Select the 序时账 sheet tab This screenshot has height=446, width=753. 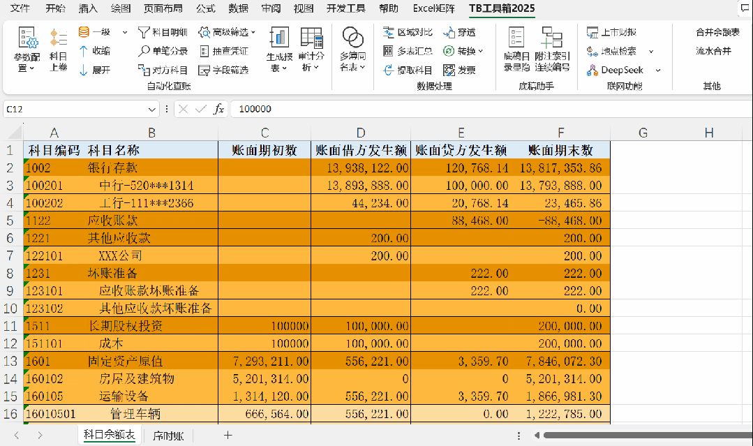tap(168, 436)
